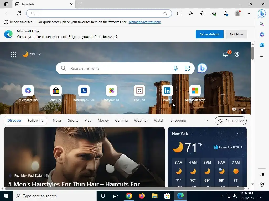Open Bing Chat sidebar icon
The height and width of the screenshot is (201, 269).
(x=262, y=13)
